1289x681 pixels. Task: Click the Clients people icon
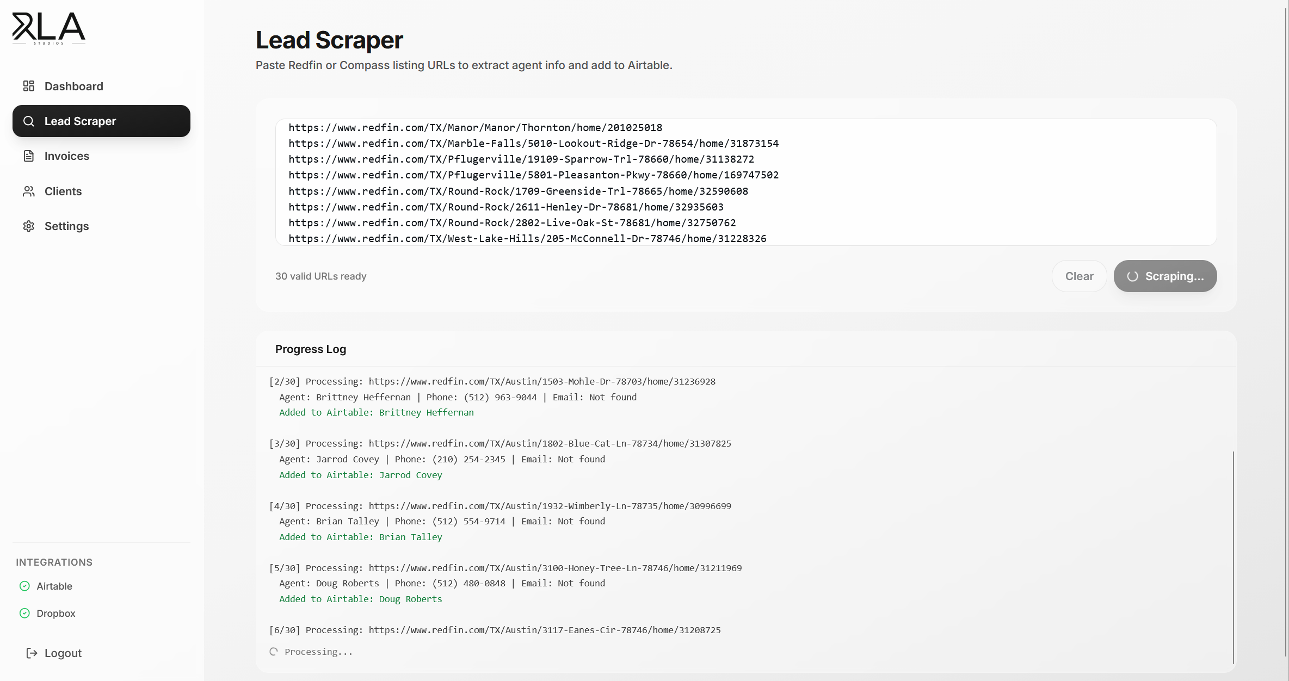pyautogui.click(x=29, y=191)
